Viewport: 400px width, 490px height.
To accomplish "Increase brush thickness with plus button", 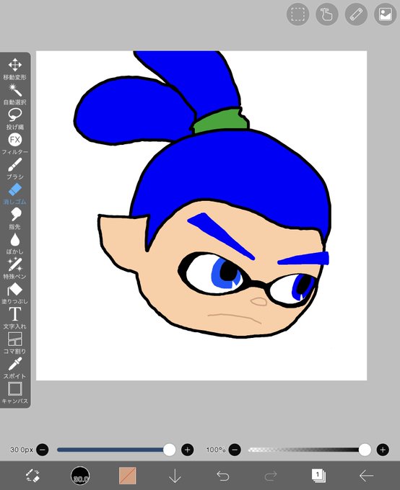I will click(187, 450).
